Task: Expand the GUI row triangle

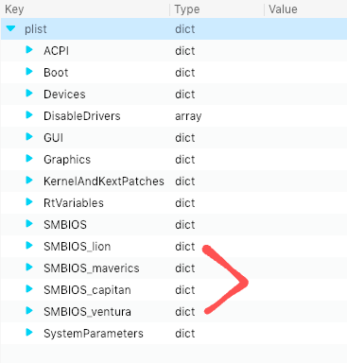Action: tap(29, 137)
